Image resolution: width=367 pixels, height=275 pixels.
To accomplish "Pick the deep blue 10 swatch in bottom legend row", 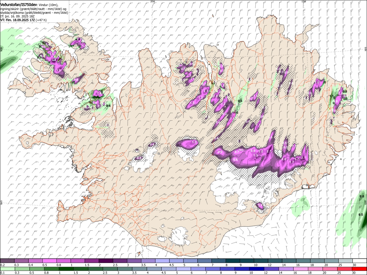I will click(257, 269).
